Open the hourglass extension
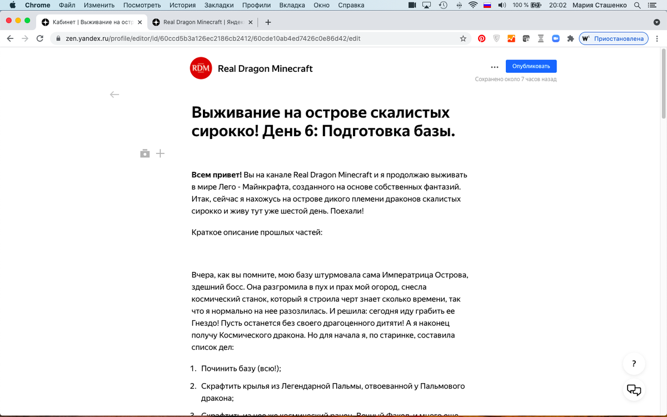 [540, 39]
